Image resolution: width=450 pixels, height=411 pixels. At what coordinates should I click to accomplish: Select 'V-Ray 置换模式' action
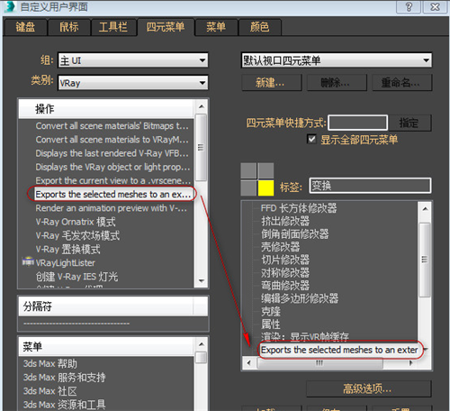[67, 249]
